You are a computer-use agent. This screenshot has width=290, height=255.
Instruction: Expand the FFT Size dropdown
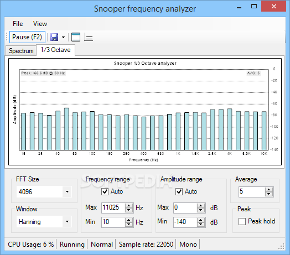[x=67, y=191]
